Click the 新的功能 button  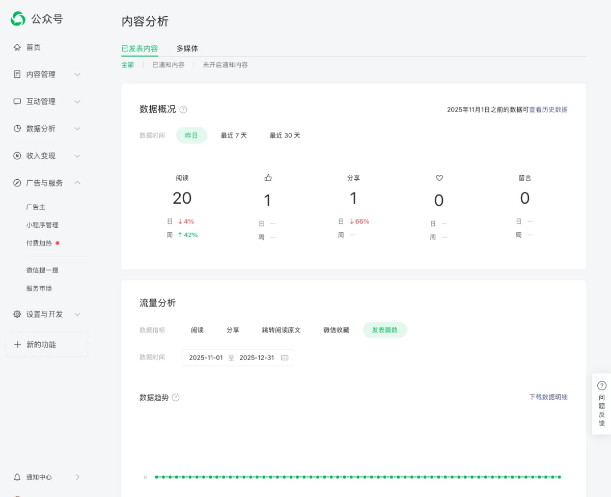click(x=47, y=345)
